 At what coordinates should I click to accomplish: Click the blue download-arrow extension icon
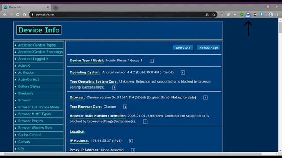coord(262,14)
